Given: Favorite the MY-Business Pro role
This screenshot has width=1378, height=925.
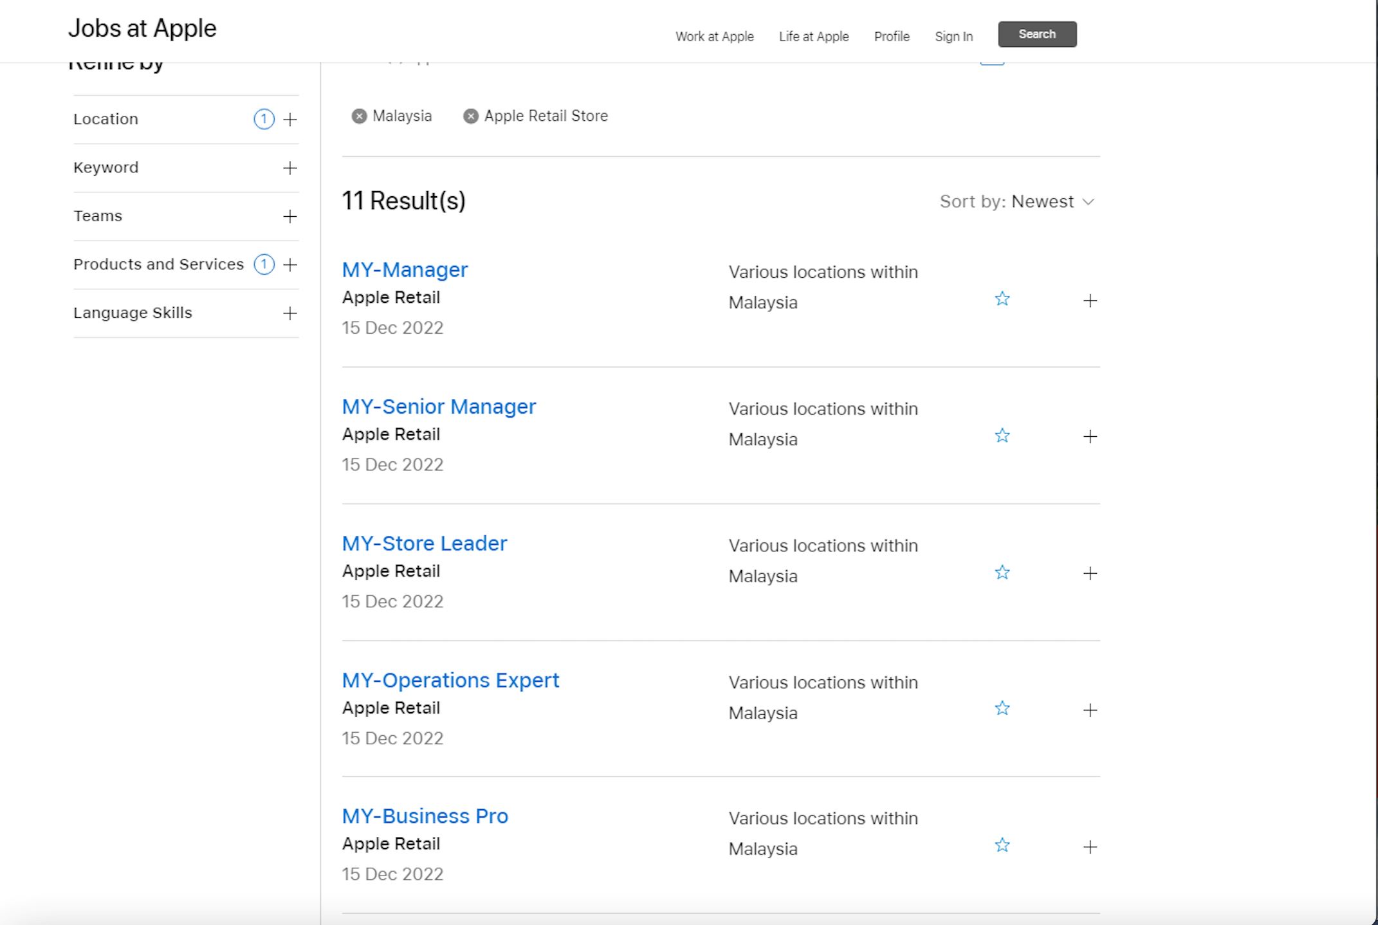Looking at the screenshot, I should (1002, 845).
